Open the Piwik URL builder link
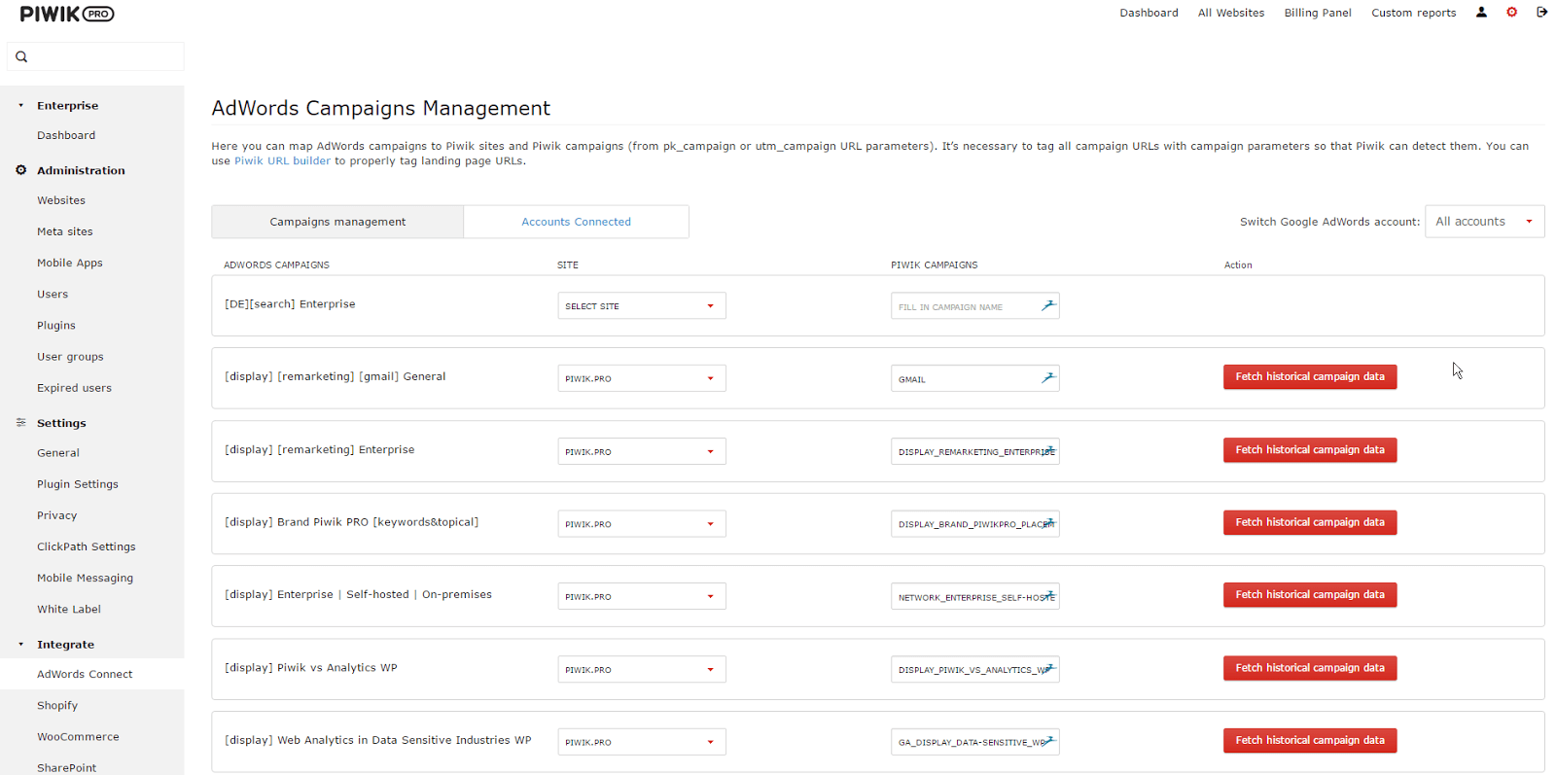The height and width of the screenshot is (775, 1556). click(x=282, y=161)
